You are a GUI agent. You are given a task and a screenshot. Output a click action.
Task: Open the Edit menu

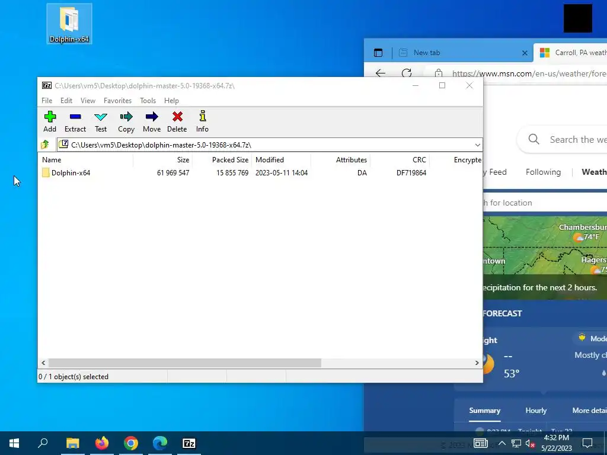click(66, 101)
